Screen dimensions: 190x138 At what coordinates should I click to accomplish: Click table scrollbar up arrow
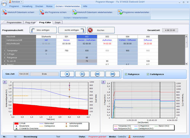tap(186, 36)
